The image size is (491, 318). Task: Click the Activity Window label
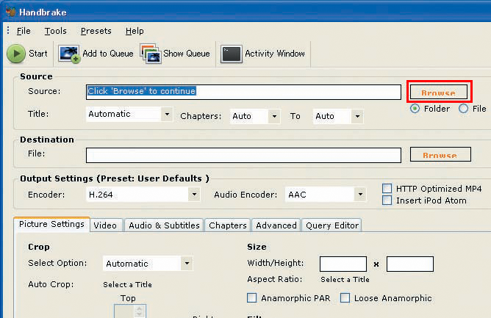tap(275, 54)
